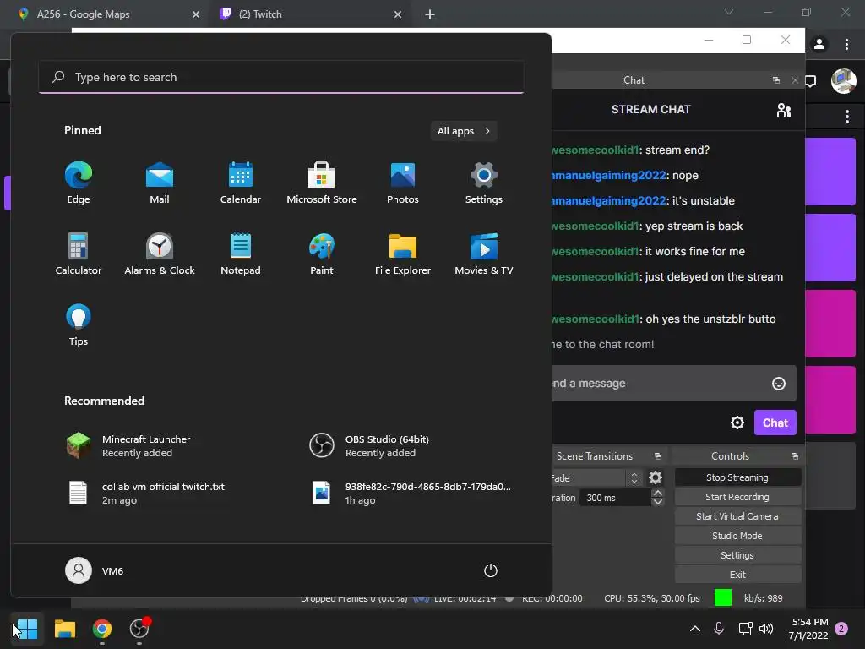
Task: Open File Explorer from pinned apps
Action: click(x=403, y=254)
